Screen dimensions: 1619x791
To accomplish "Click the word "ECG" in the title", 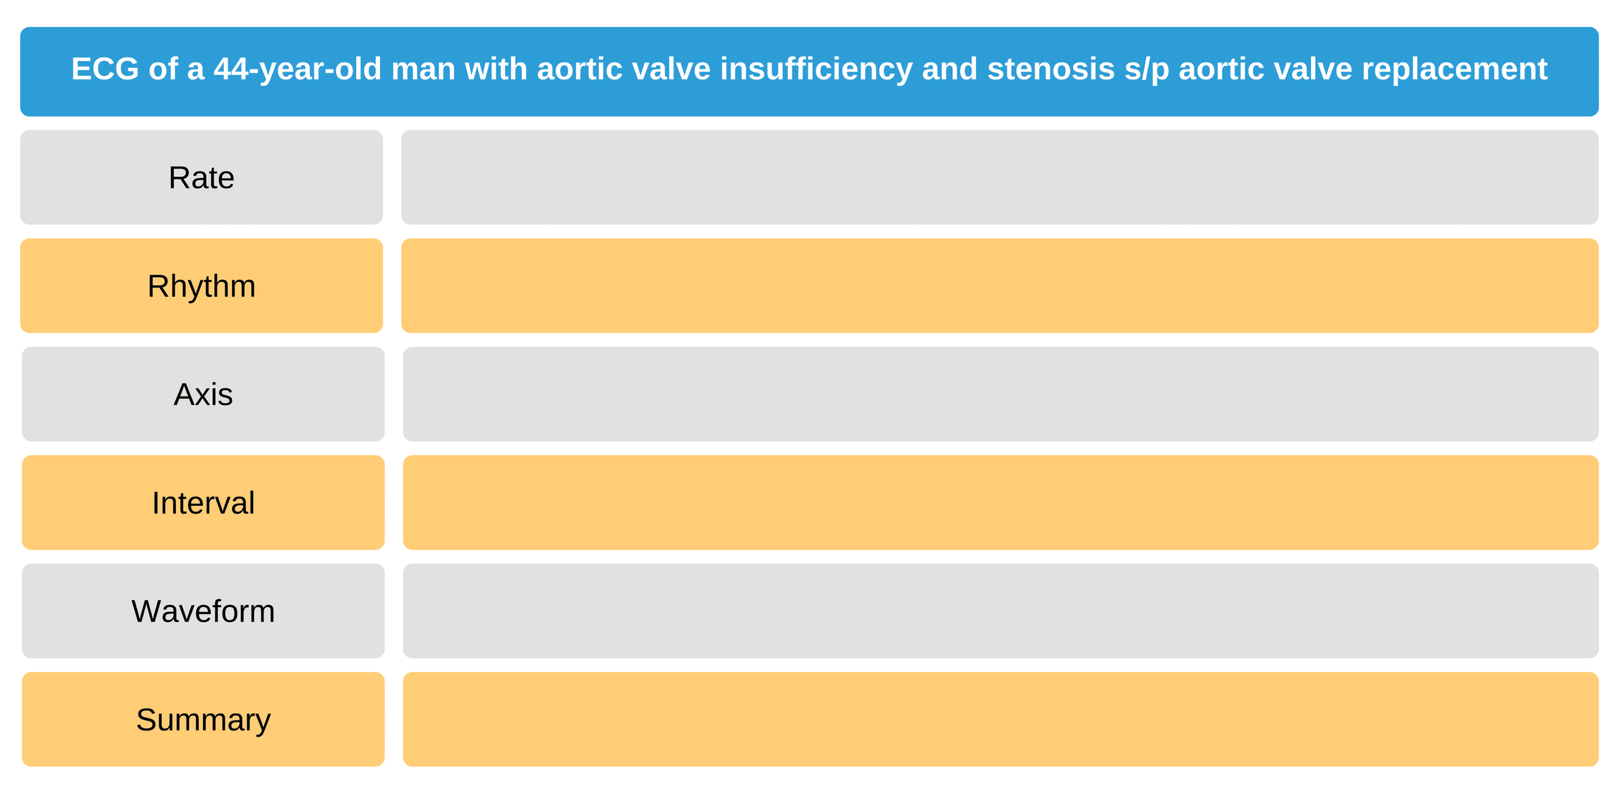I will click(104, 69).
